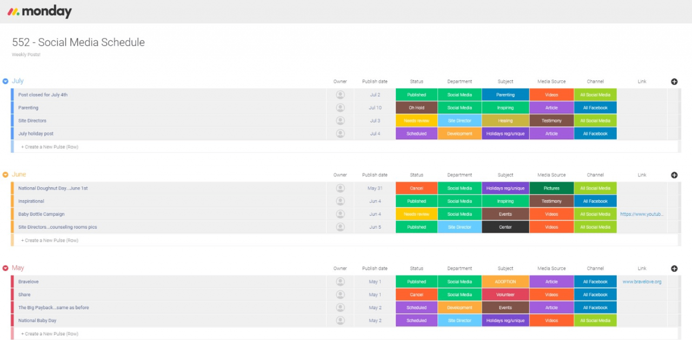Viewport: 692px width, 340px height.
Task: Assign owner for Baby Bottle Campaign
Action: tap(340, 214)
